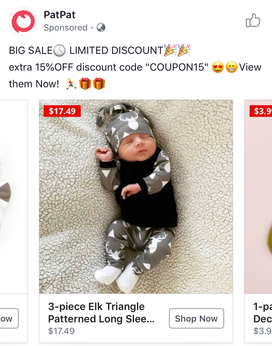272x346 pixels.
Task: Click the running person emoji
Action: click(x=70, y=84)
